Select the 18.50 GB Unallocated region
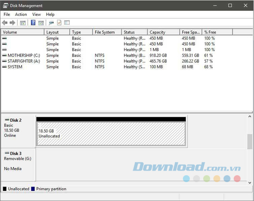The width and height of the screenshot is (254, 201). [x=111, y=134]
